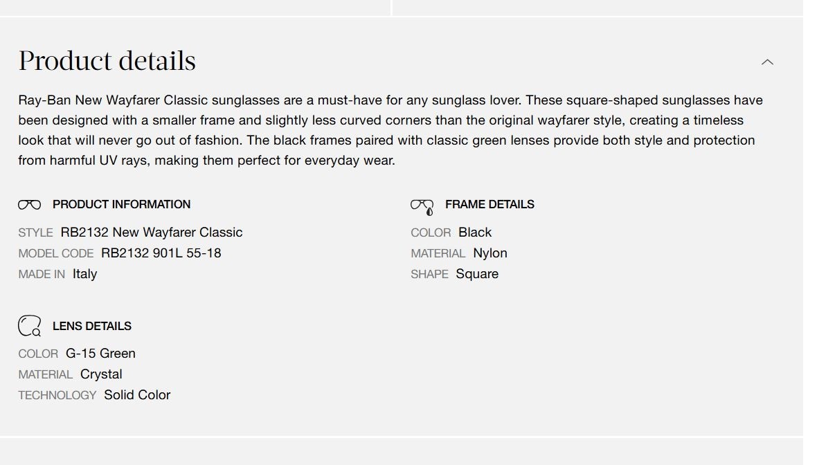Click the frame material value Nylon

coord(490,253)
